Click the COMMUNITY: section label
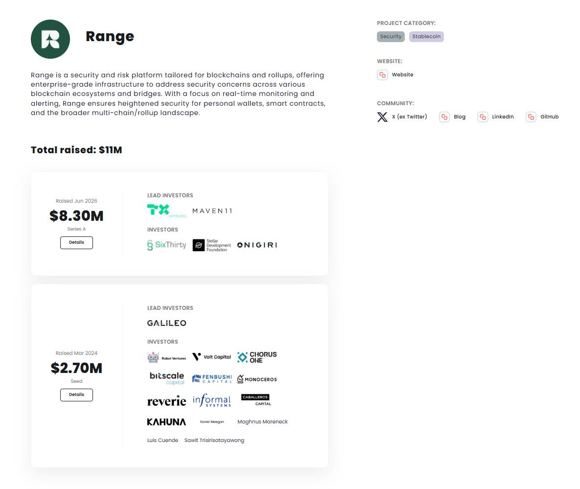This screenshot has width=580, height=489. tap(395, 103)
